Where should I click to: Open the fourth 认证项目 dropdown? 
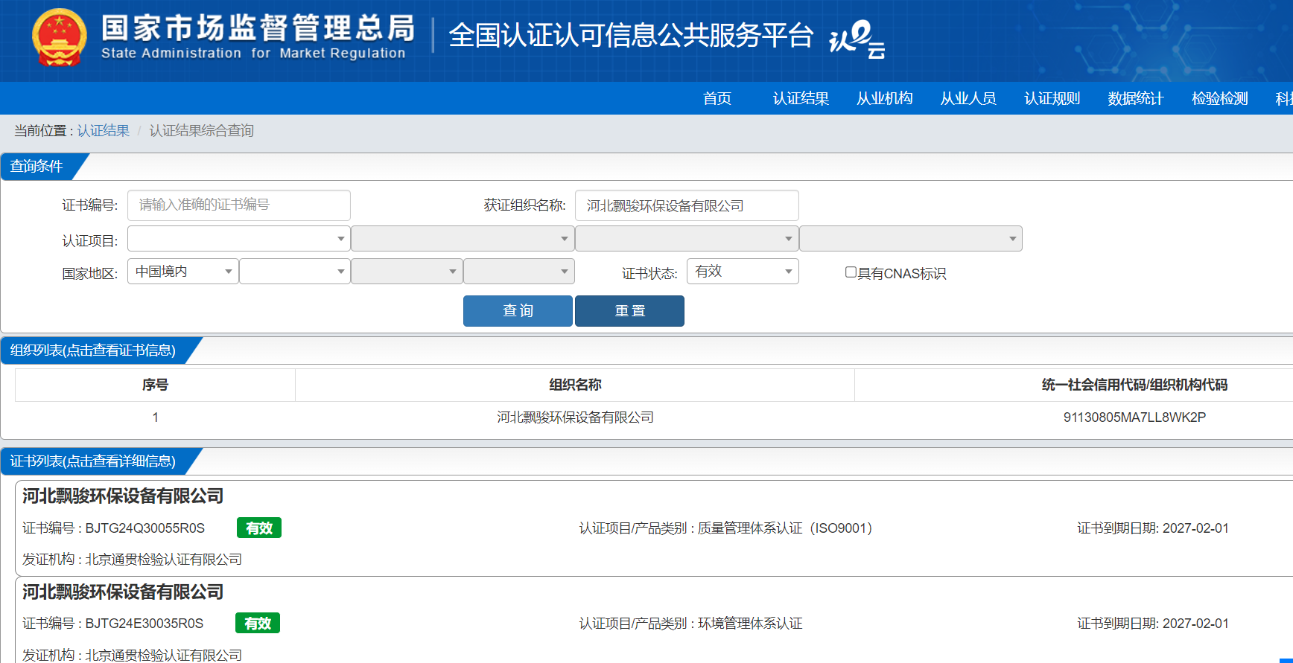911,239
